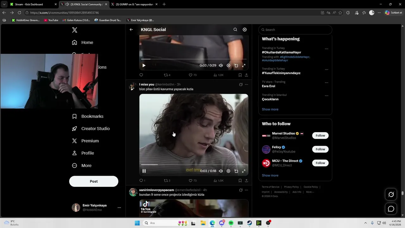Open options for Esra Erol trend
405x228 pixels.
coord(327,83)
